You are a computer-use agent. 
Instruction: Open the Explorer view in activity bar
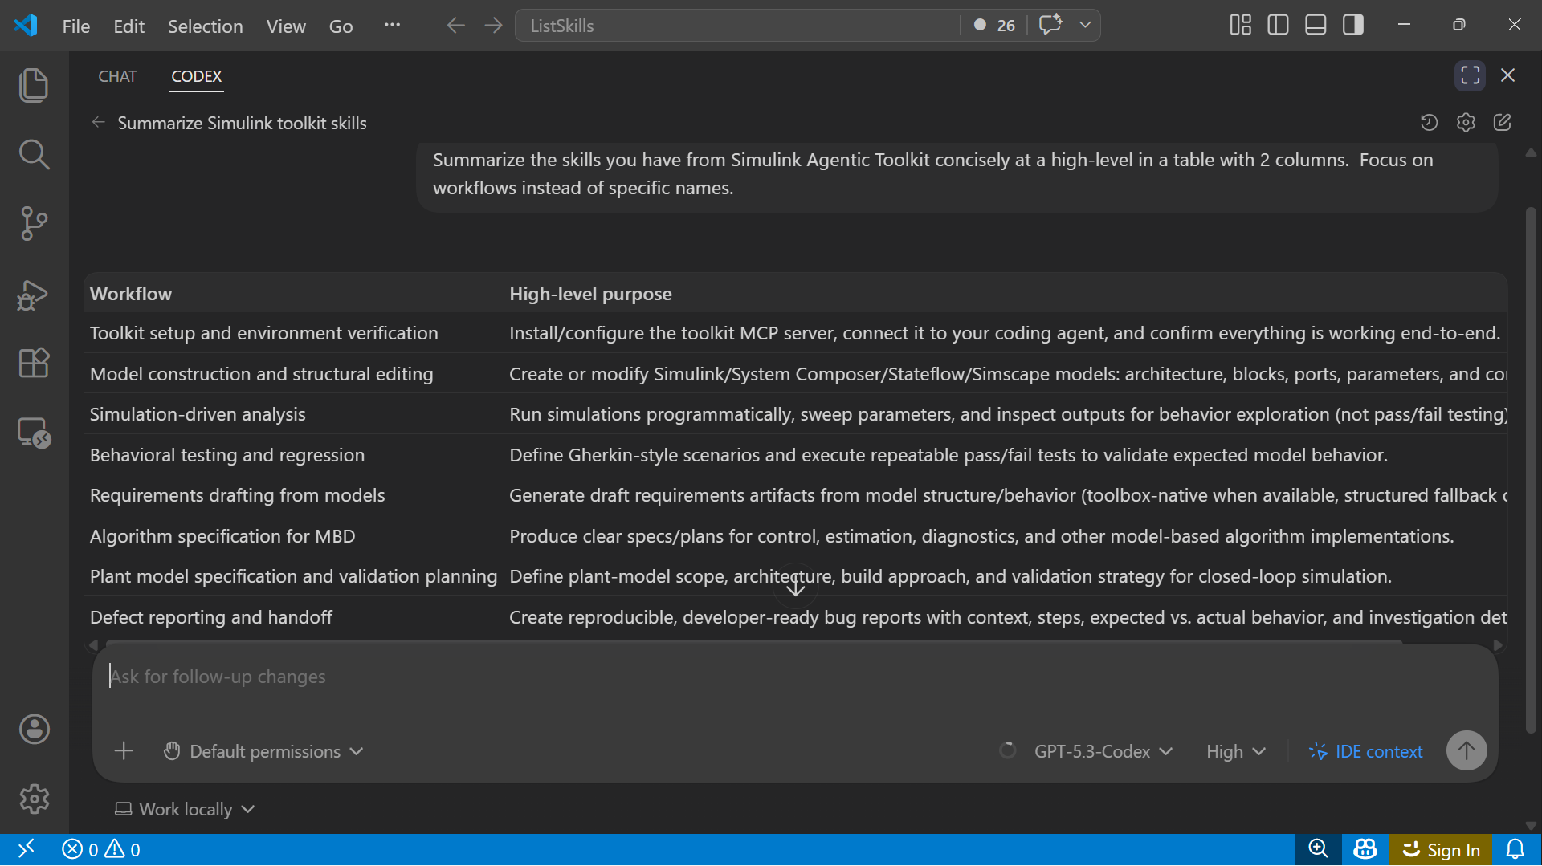(x=34, y=85)
